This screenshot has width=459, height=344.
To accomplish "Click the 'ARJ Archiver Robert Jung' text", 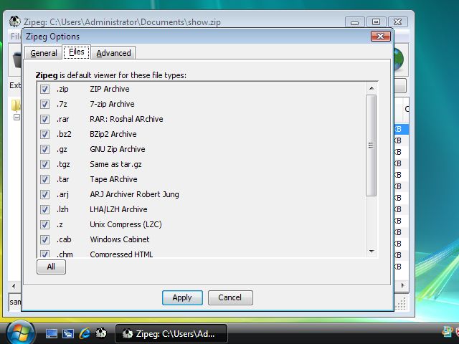I will [134, 194].
